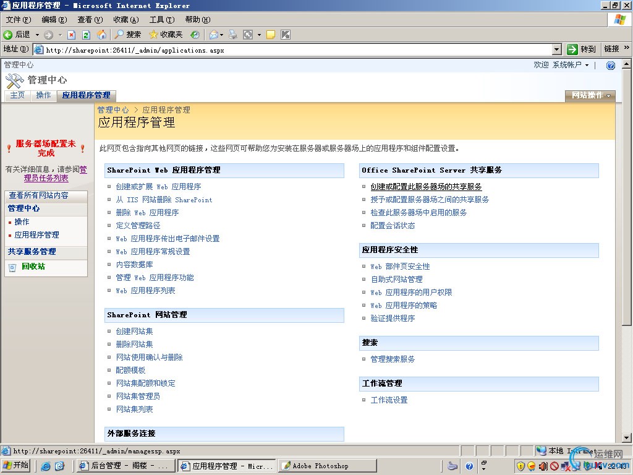Click the History icon in toolbar
Screen dimensions: 633x475
195,35
